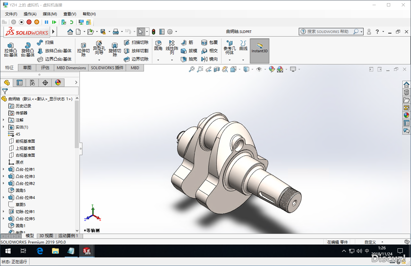Open the 参考几何体 dropdown arrow
The image size is (411, 266).
[x=230, y=60]
